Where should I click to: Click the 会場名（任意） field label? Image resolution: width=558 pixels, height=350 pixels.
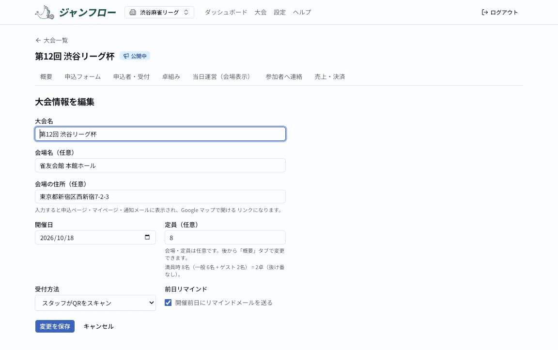[x=56, y=152]
